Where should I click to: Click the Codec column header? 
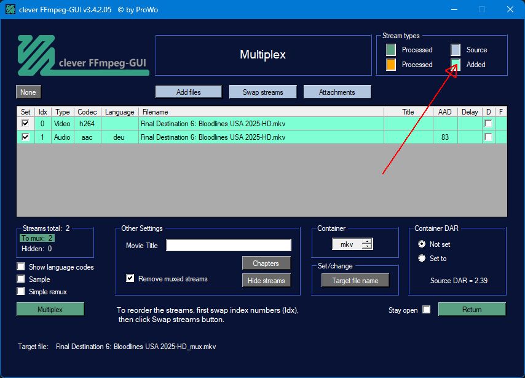click(x=87, y=111)
